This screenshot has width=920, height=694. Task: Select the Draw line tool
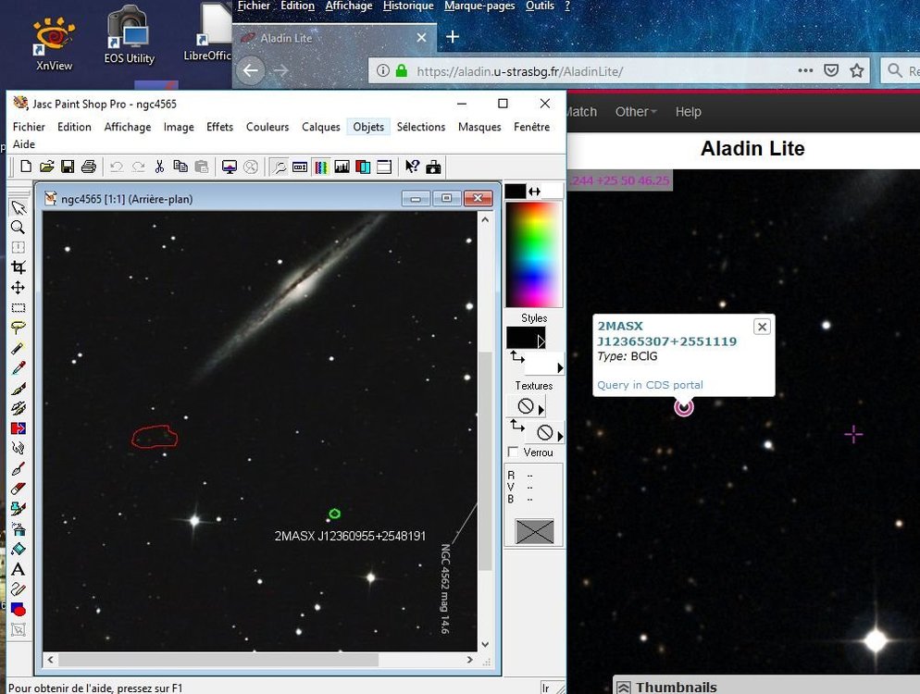point(19,589)
